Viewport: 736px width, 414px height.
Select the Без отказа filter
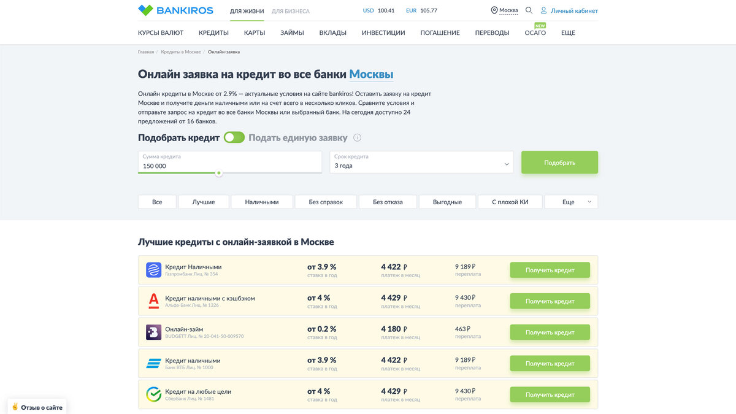tap(388, 202)
